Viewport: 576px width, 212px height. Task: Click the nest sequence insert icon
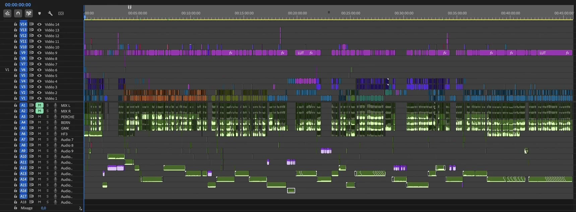(x=7, y=13)
